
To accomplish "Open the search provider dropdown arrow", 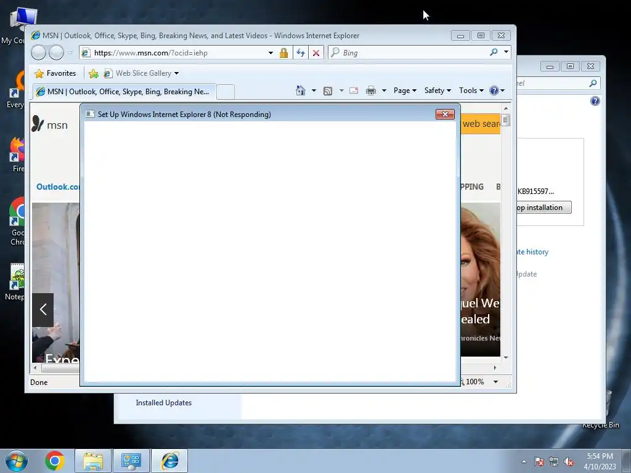I will click(x=506, y=52).
